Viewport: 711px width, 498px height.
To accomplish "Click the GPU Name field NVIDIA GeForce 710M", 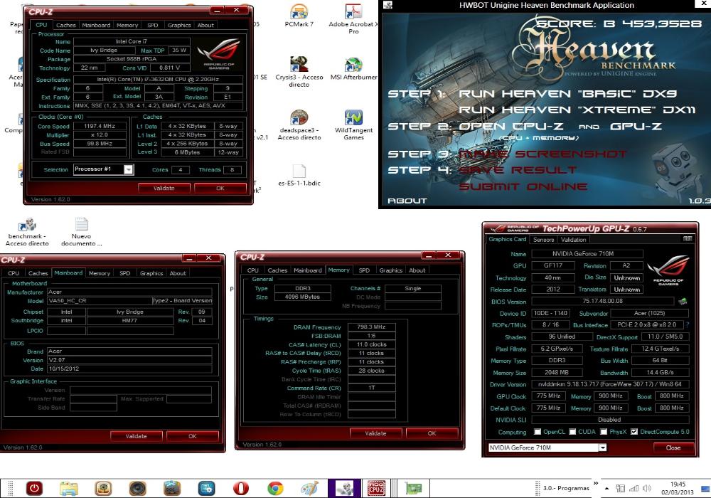I will (587, 253).
